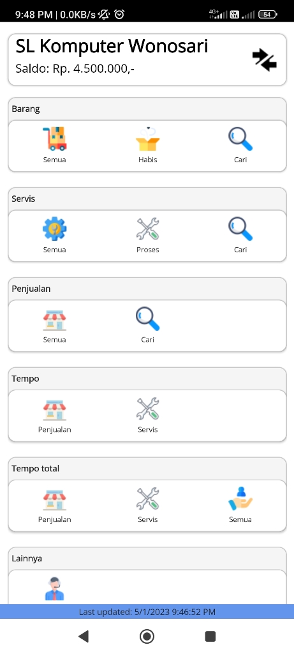This screenshot has height=654, width=294.
Task: Open Penjualan shop icon in the Tempo section
Action: pos(55,409)
